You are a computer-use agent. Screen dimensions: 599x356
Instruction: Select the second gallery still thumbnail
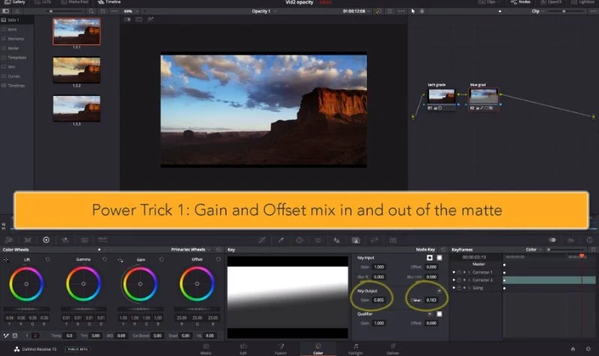point(77,70)
